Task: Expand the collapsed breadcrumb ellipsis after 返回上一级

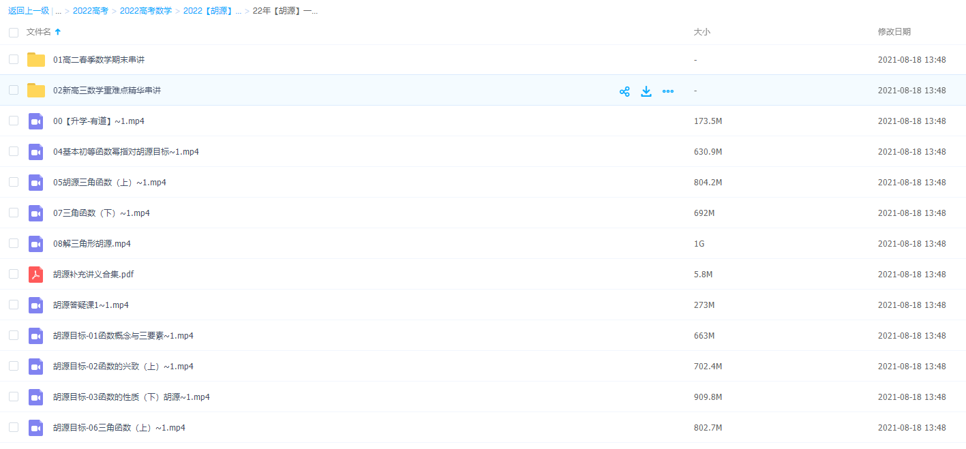Action: pyautogui.click(x=59, y=11)
